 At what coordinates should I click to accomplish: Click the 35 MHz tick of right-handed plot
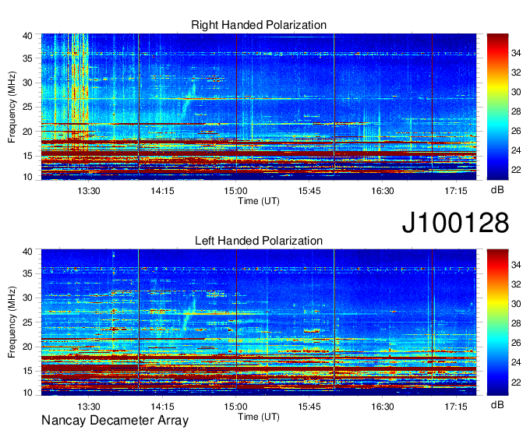(27, 58)
